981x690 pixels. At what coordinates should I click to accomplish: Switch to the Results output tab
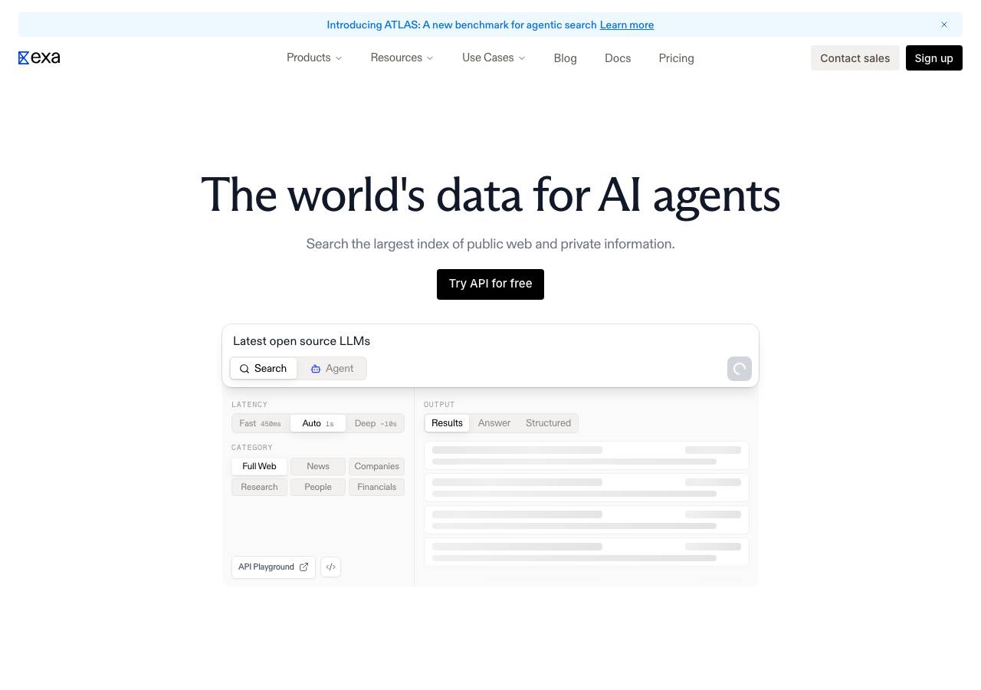(x=447, y=423)
